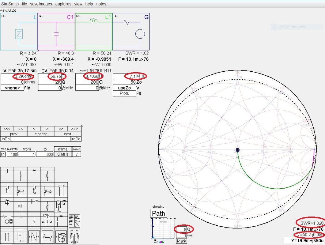The height and width of the screenshot is (245, 325).
Task: Select the F block palette element
Action: point(21,236)
